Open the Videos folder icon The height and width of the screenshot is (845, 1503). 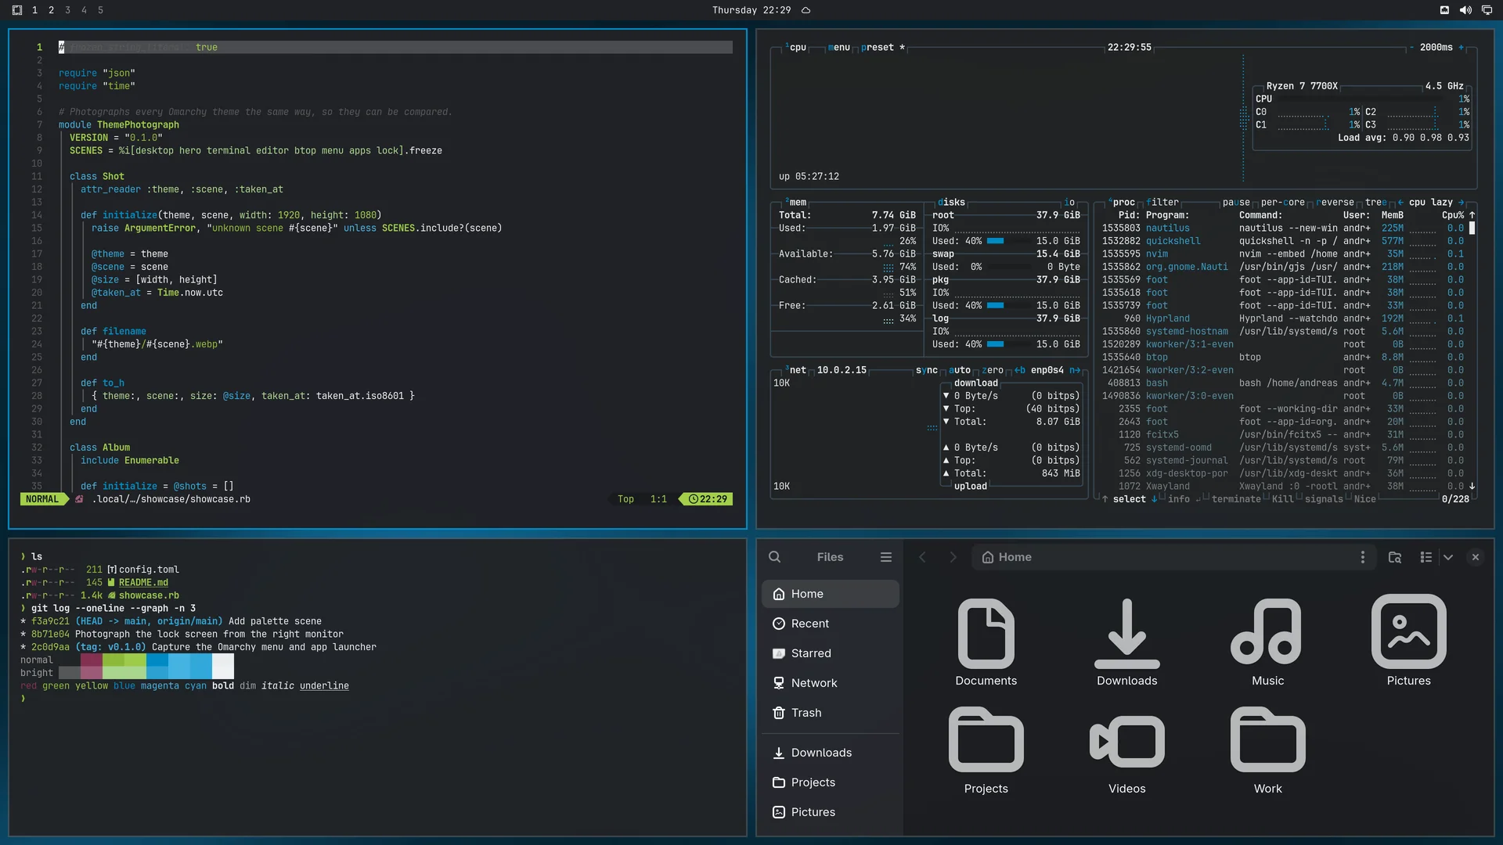click(1126, 742)
